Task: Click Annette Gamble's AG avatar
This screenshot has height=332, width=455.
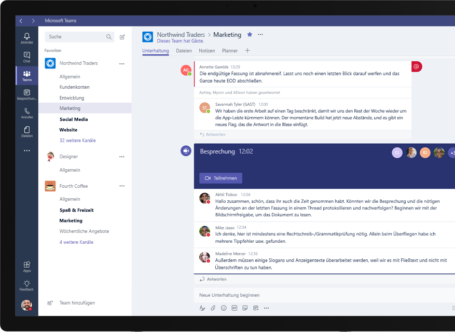Action: click(x=186, y=70)
